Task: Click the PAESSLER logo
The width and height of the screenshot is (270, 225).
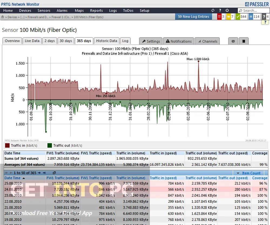Action: 257,4
